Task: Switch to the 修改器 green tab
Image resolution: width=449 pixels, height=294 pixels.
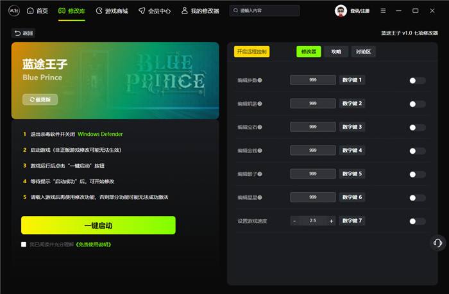Action: (x=309, y=51)
